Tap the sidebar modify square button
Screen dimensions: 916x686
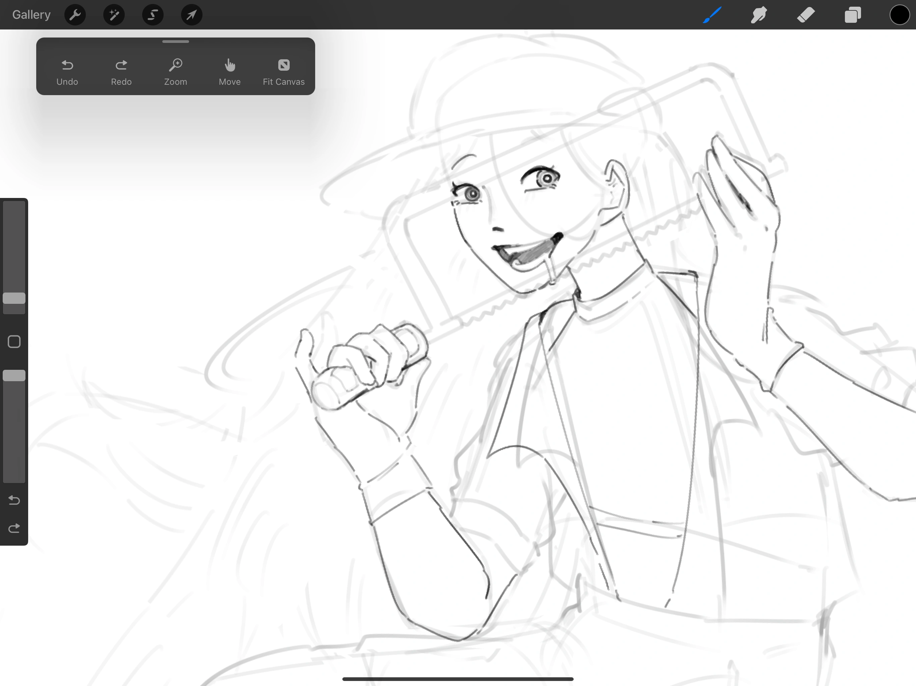click(14, 341)
